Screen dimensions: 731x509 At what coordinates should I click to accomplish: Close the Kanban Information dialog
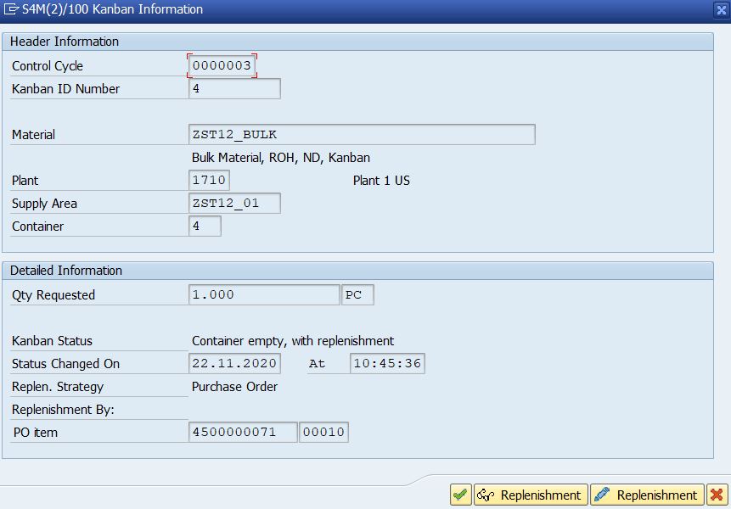721,10
